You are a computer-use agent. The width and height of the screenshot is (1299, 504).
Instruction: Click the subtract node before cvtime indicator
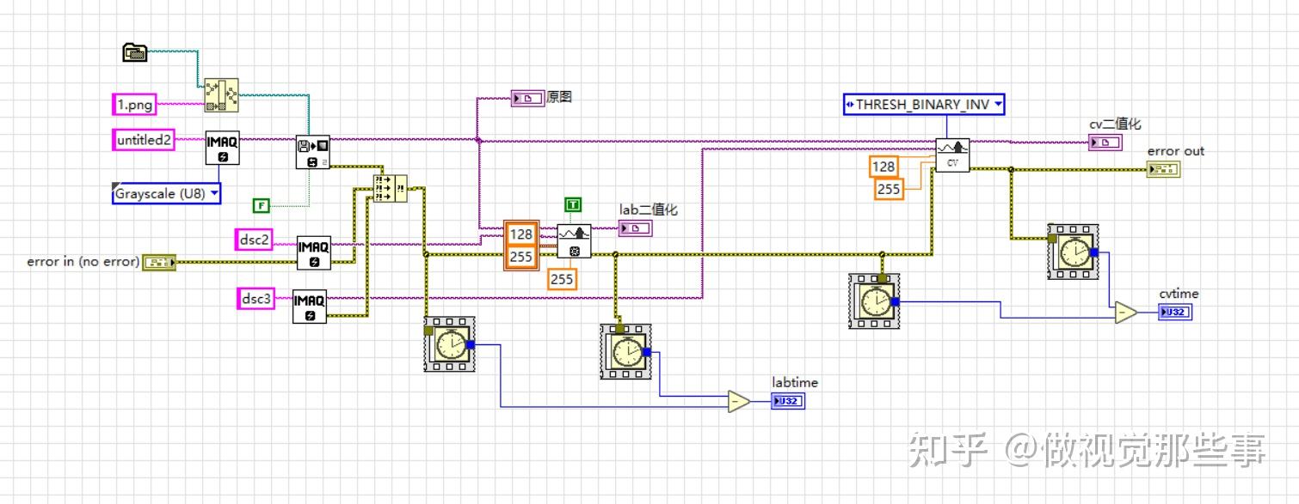(x=1124, y=313)
